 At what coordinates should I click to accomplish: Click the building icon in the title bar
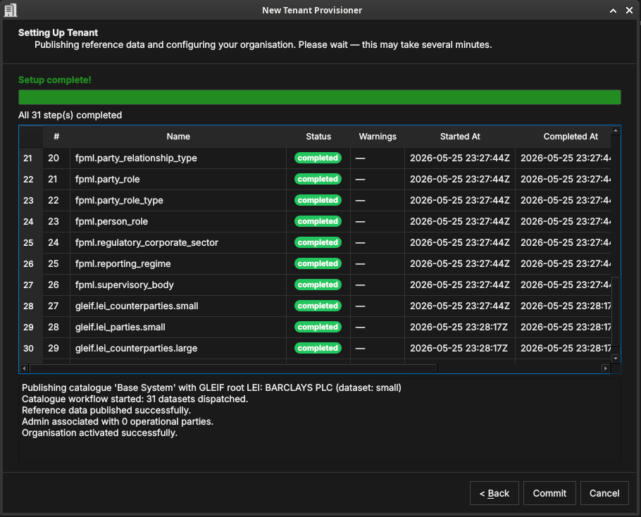[11, 11]
